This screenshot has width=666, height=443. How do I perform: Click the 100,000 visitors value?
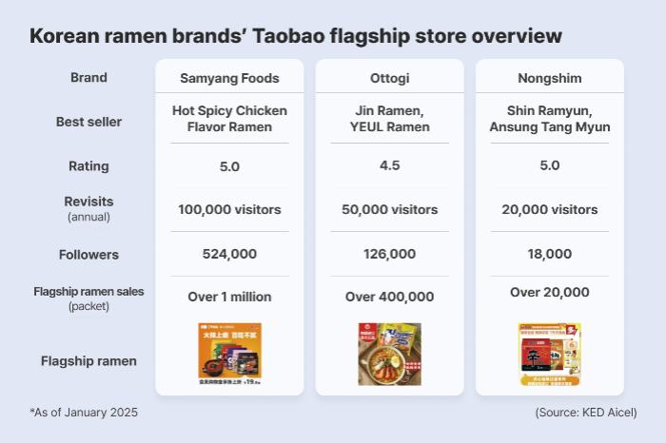[x=229, y=209]
